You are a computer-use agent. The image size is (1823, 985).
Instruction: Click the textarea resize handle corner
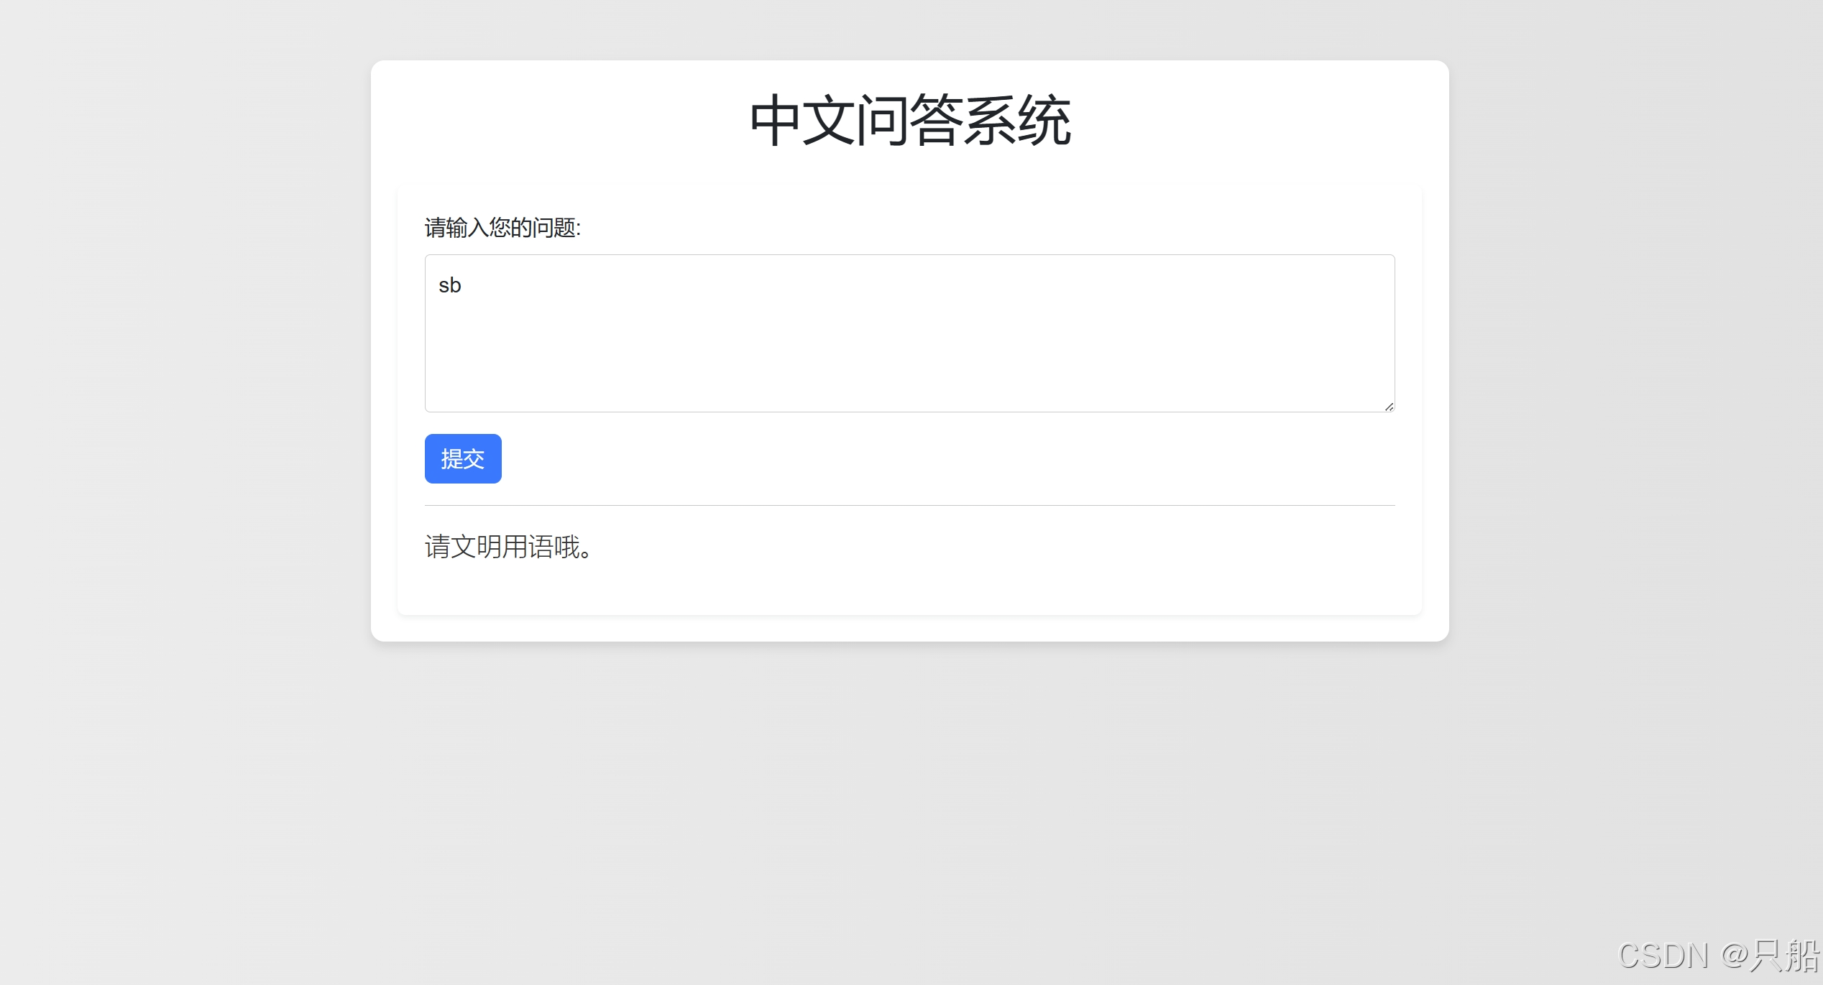pyautogui.click(x=1389, y=407)
